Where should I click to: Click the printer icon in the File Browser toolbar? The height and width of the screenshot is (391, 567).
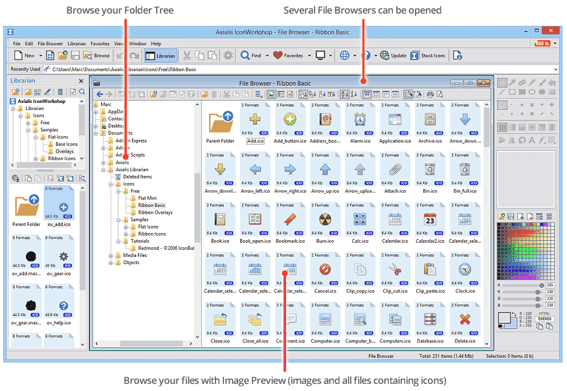coord(430,94)
